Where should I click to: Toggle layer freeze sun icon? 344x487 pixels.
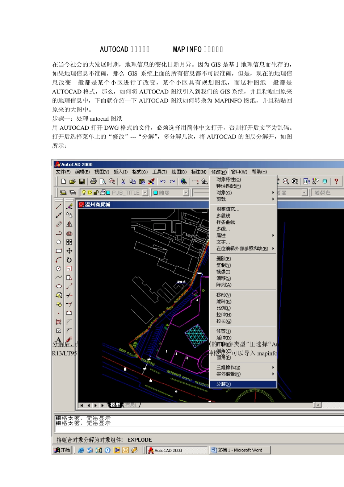pyautogui.click(x=90, y=193)
